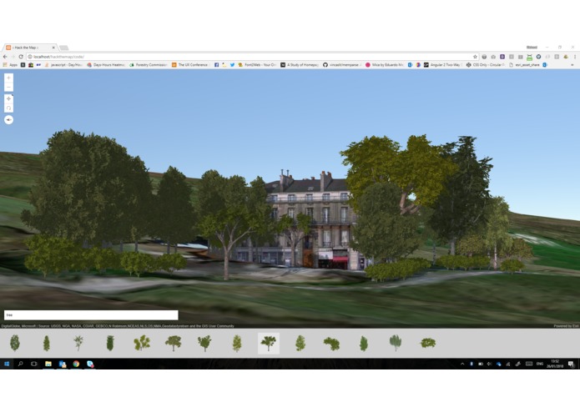Open the A Study of Homepage bookmark
The height and width of the screenshot is (412, 580).
coord(300,65)
